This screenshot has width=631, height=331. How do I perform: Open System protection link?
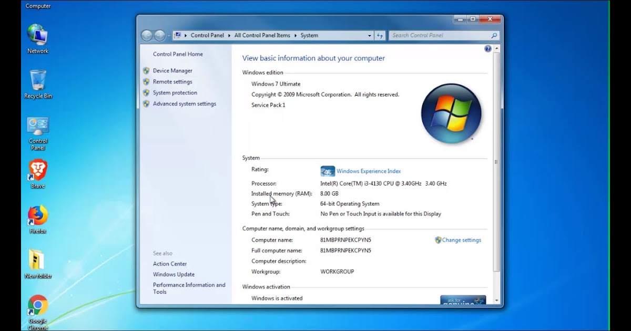coord(175,92)
